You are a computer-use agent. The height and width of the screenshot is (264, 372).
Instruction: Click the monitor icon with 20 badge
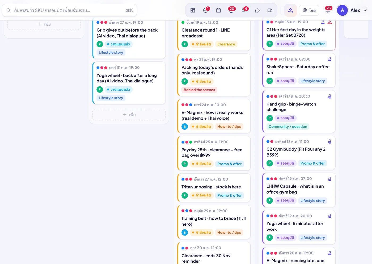click(x=231, y=10)
